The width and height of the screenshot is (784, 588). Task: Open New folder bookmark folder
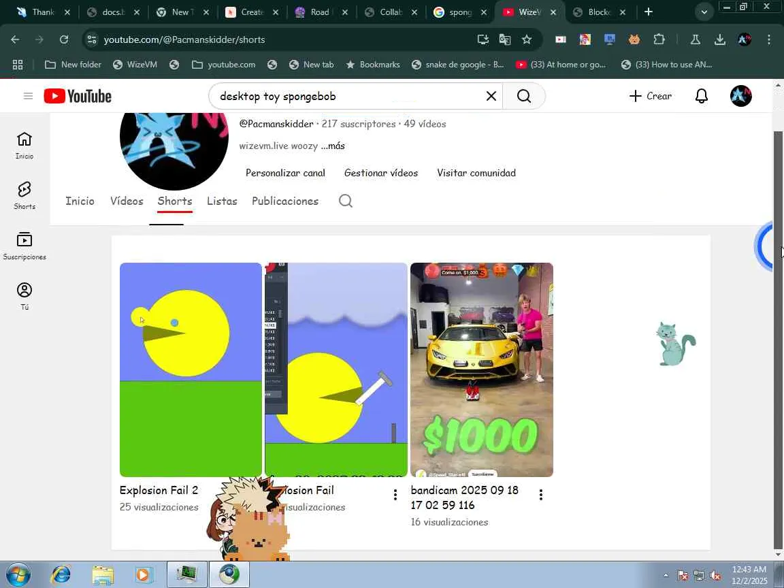click(x=73, y=65)
